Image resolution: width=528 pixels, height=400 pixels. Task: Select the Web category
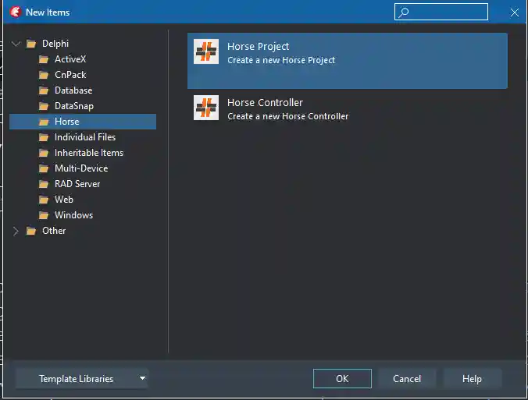(63, 200)
